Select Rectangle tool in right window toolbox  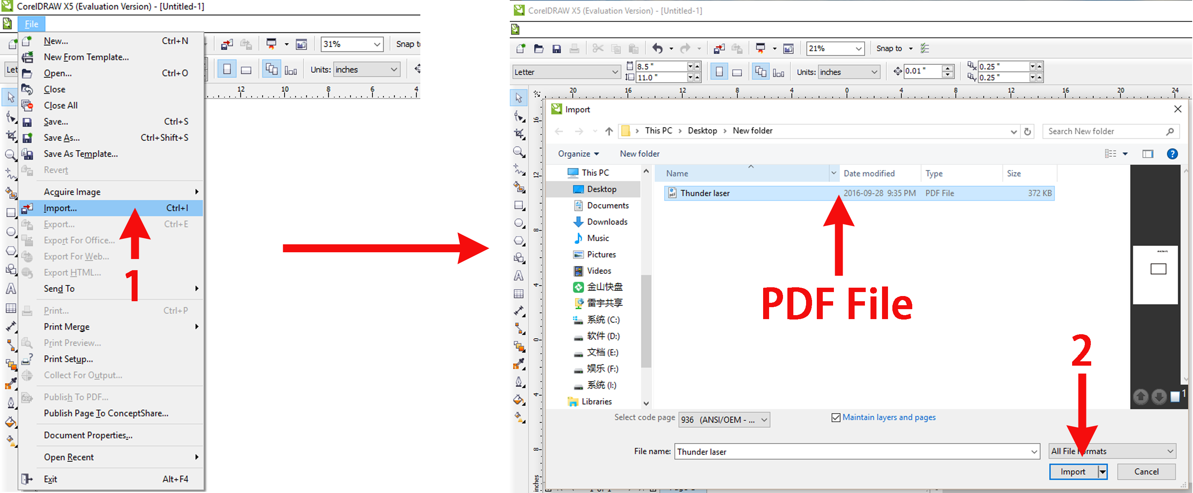coord(519,205)
